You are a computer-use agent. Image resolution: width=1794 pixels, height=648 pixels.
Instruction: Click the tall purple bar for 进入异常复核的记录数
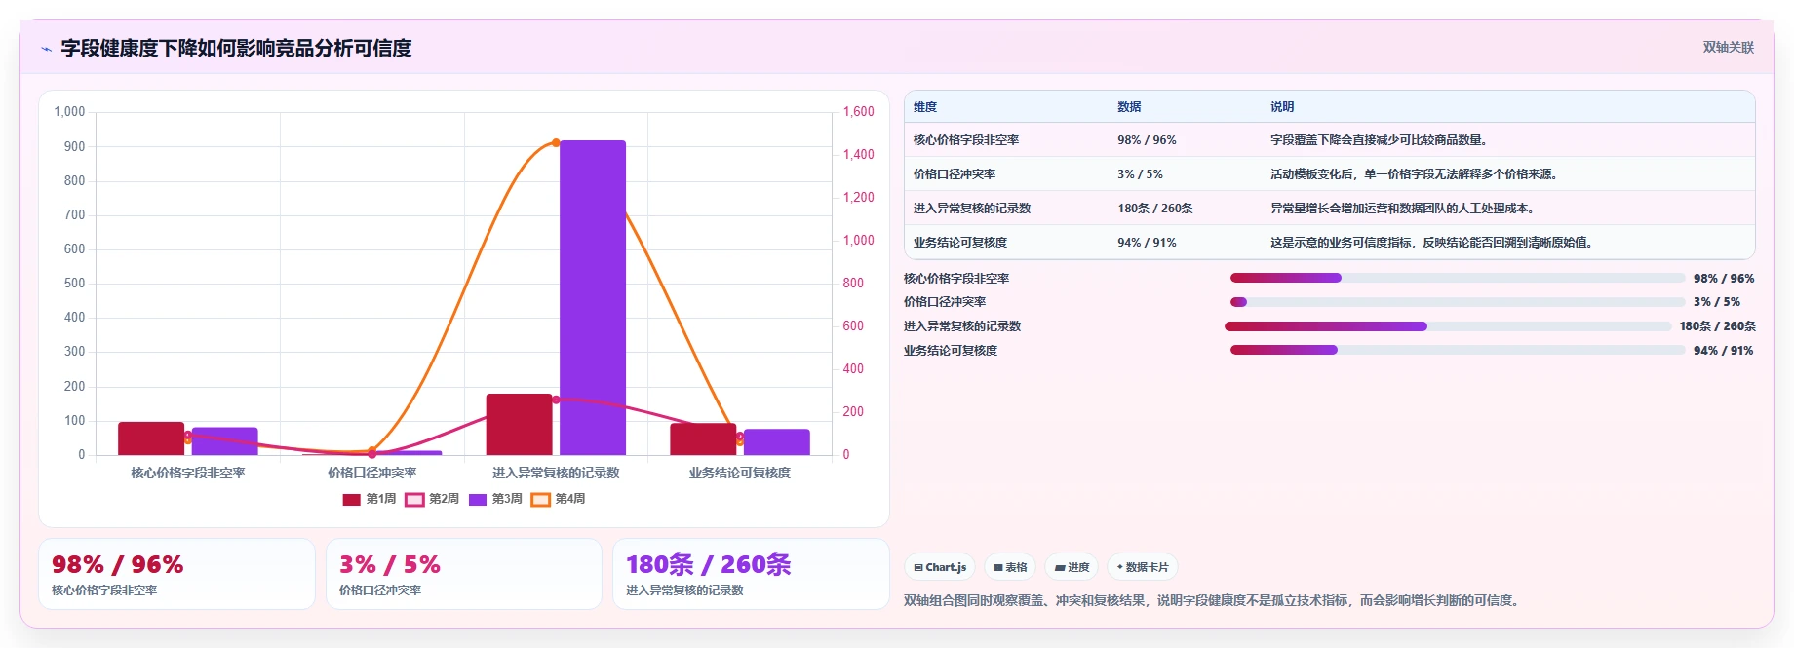593,297
